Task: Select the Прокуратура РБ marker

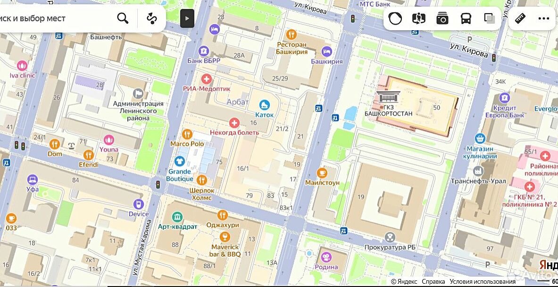Action: click(391, 237)
